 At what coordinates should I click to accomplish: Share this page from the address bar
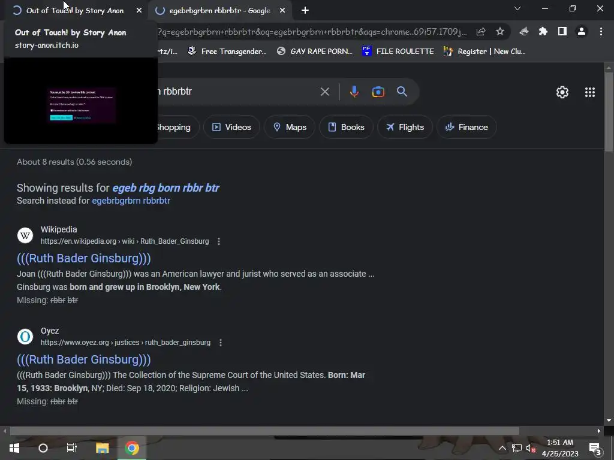pyautogui.click(x=481, y=32)
